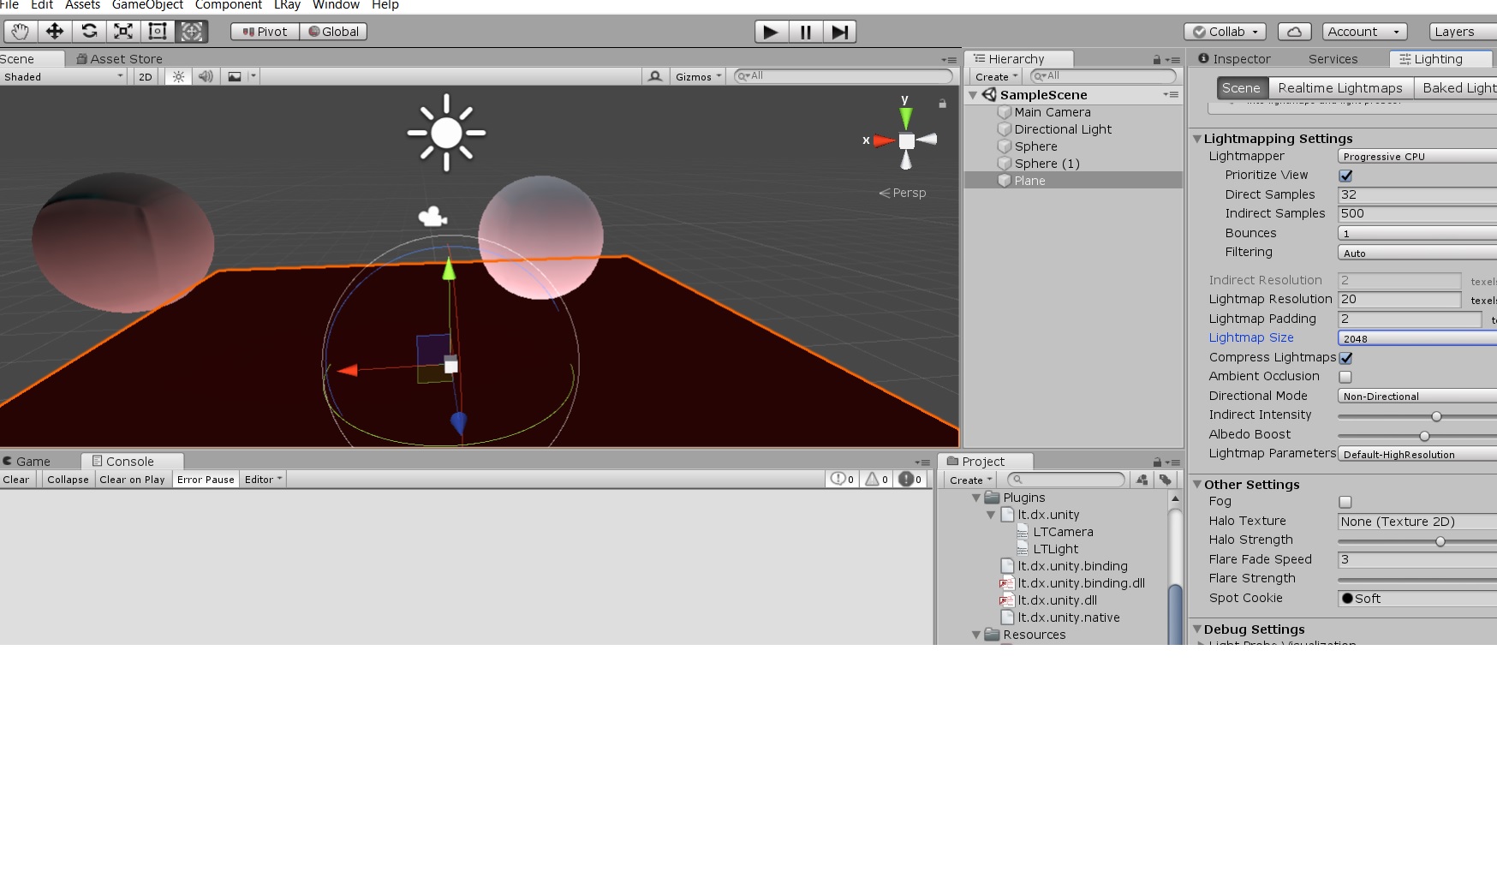Select the Rect Transform tool
This screenshot has height=877, width=1497.
click(158, 32)
